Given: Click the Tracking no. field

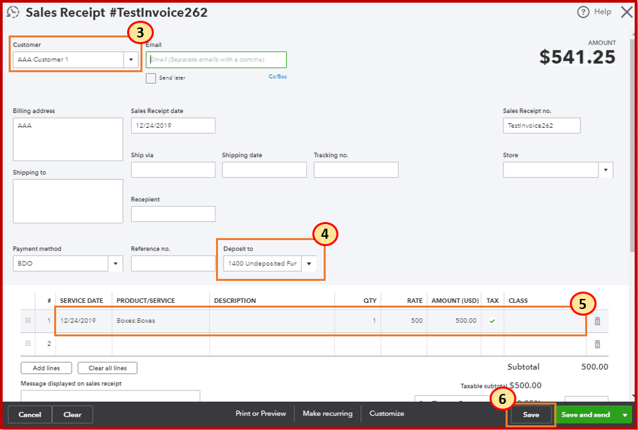Looking at the screenshot, I should click(356, 170).
